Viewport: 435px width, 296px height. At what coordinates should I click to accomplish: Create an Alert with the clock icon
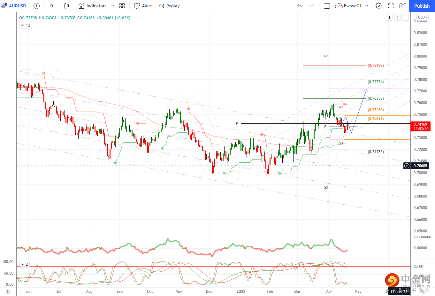tap(143, 6)
